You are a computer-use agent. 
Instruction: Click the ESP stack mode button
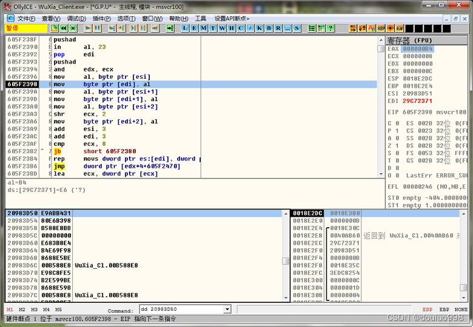tap(427, 309)
